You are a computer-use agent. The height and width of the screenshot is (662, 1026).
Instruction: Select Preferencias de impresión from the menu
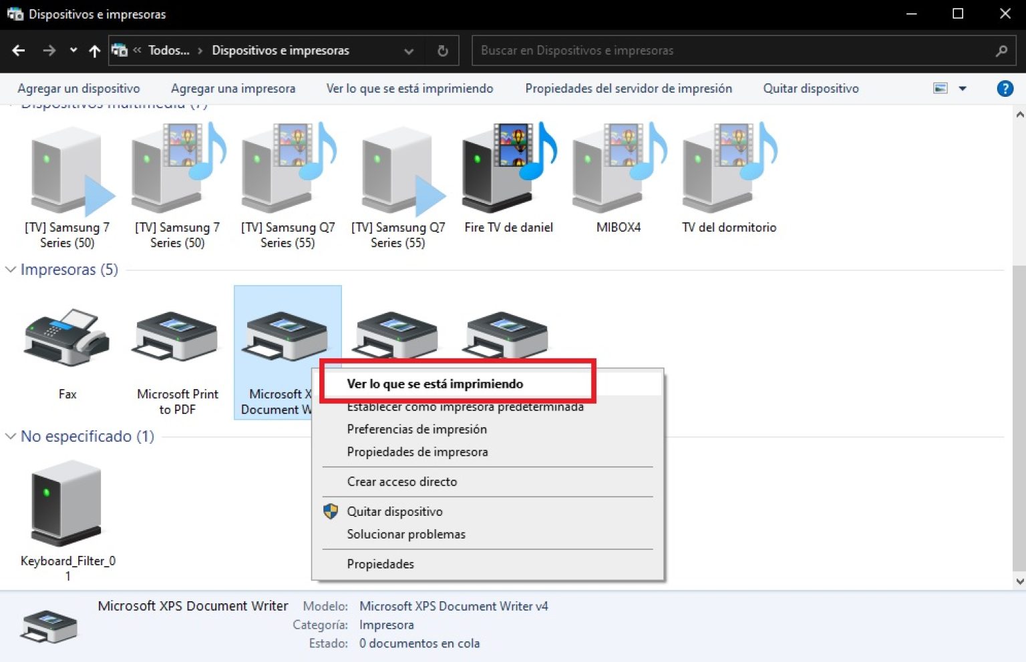click(x=417, y=429)
